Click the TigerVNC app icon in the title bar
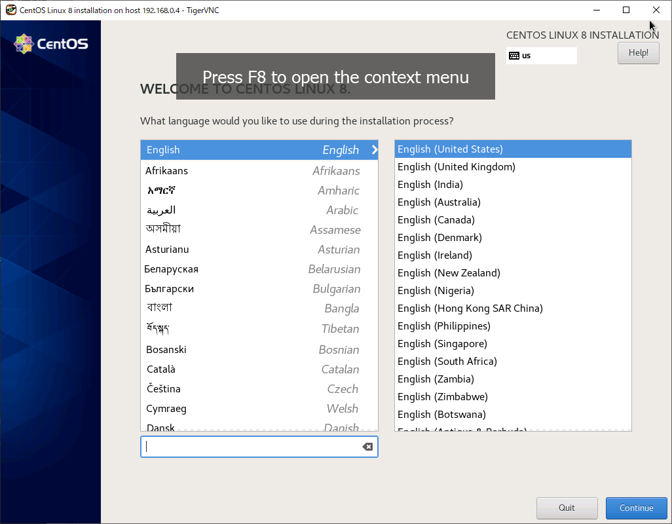Image resolution: width=672 pixels, height=524 pixels. [x=10, y=10]
